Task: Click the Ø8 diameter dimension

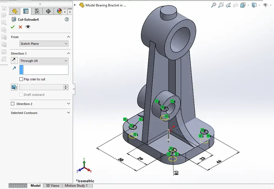Action: click(176, 173)
